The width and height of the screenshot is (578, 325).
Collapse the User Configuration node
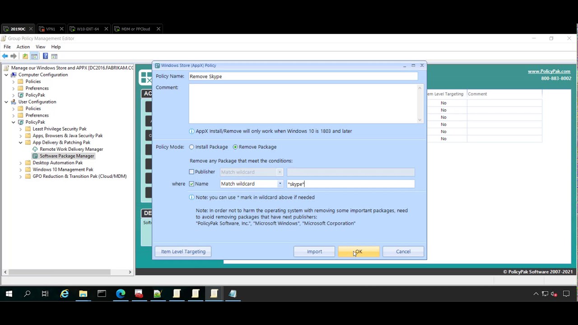[x=6, y=102]
